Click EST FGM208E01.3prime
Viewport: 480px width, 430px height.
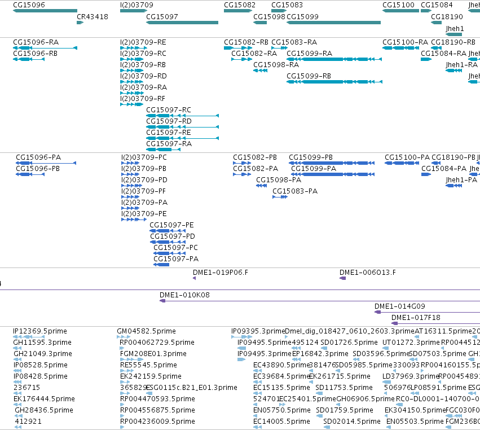pos(153,354)
